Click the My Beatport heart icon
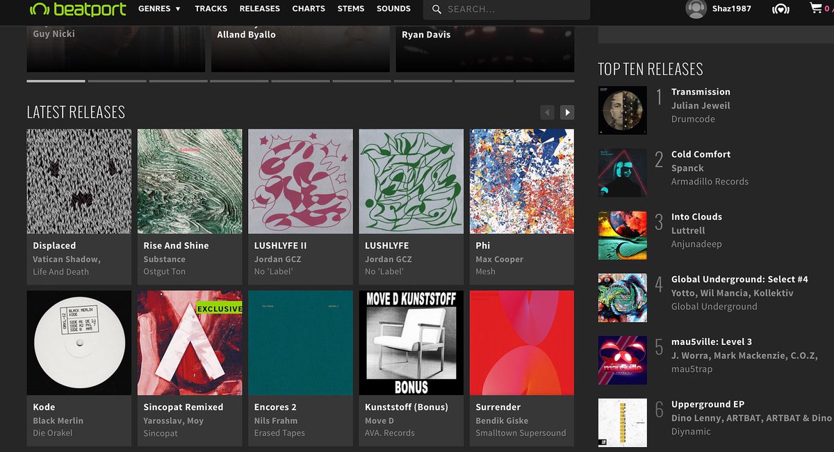 pyautogui.click(x=780, y=10)
